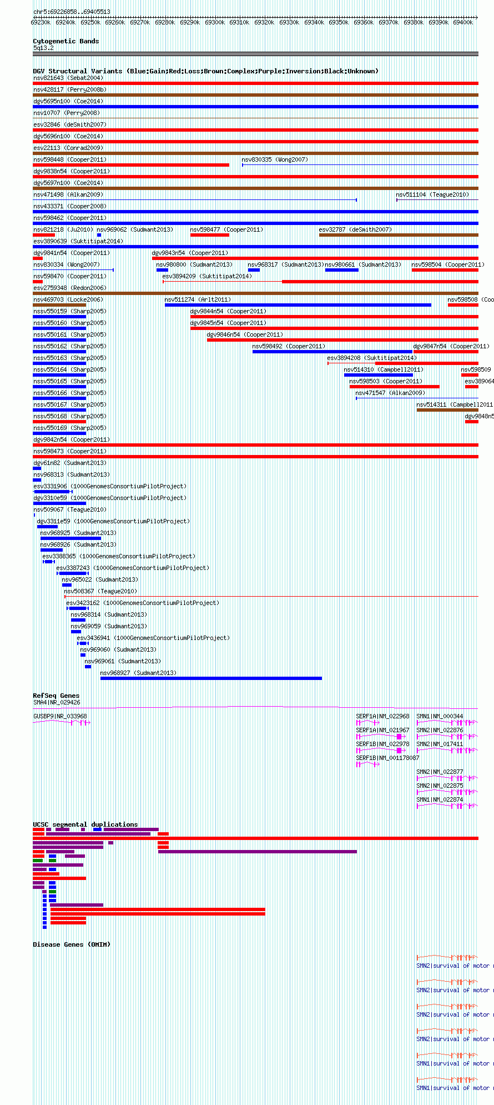Open the nsv511104 (Teague2010) variant
The image size is (494, 1105).
tap(437, 199)
